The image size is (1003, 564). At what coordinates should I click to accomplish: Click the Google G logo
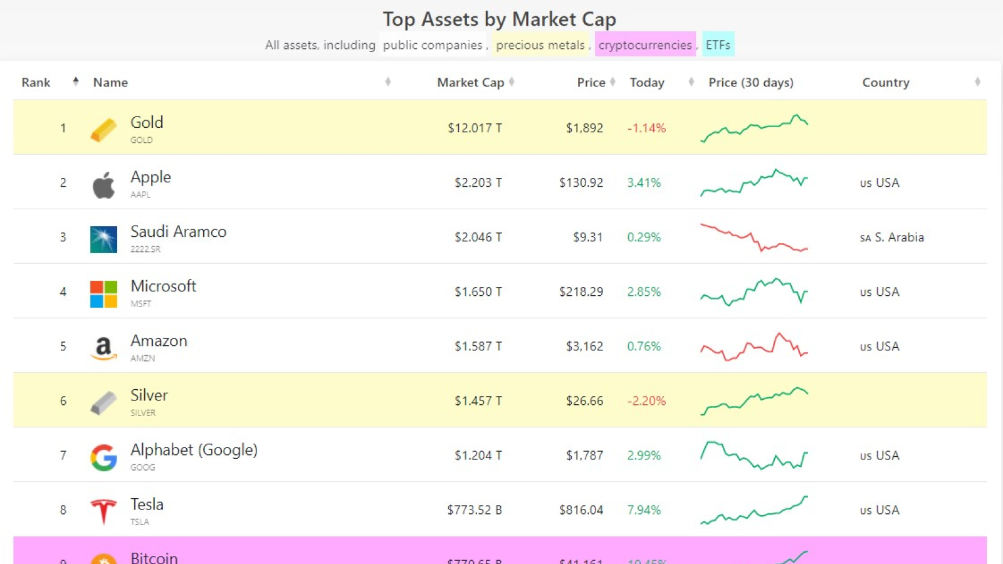(x=103, y=457)
